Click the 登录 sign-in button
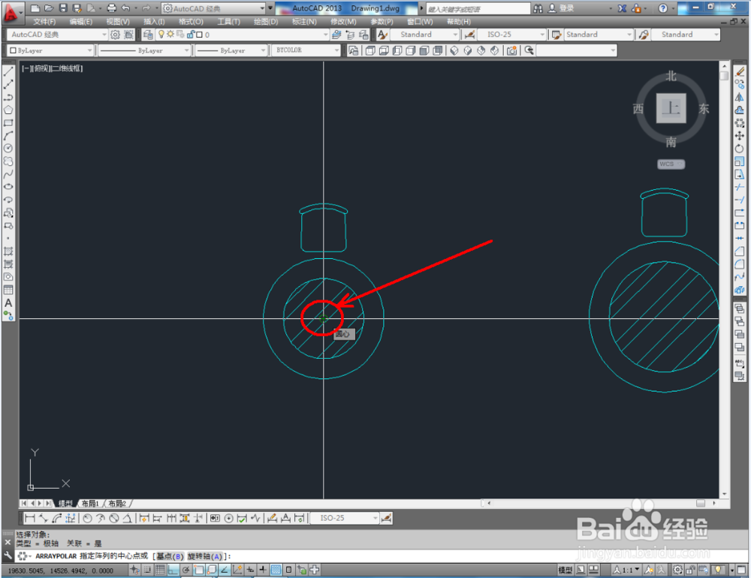This screenshot has height=578, width=751. (x=561, y=8)
